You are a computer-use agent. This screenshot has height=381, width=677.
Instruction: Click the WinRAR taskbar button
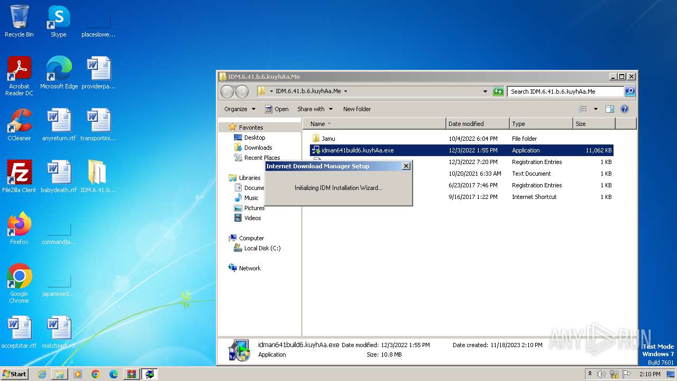tap(132, 374)
